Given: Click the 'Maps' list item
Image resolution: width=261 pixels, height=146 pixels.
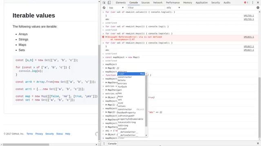Looking at the screenshot, I should [x=22, y=45].
